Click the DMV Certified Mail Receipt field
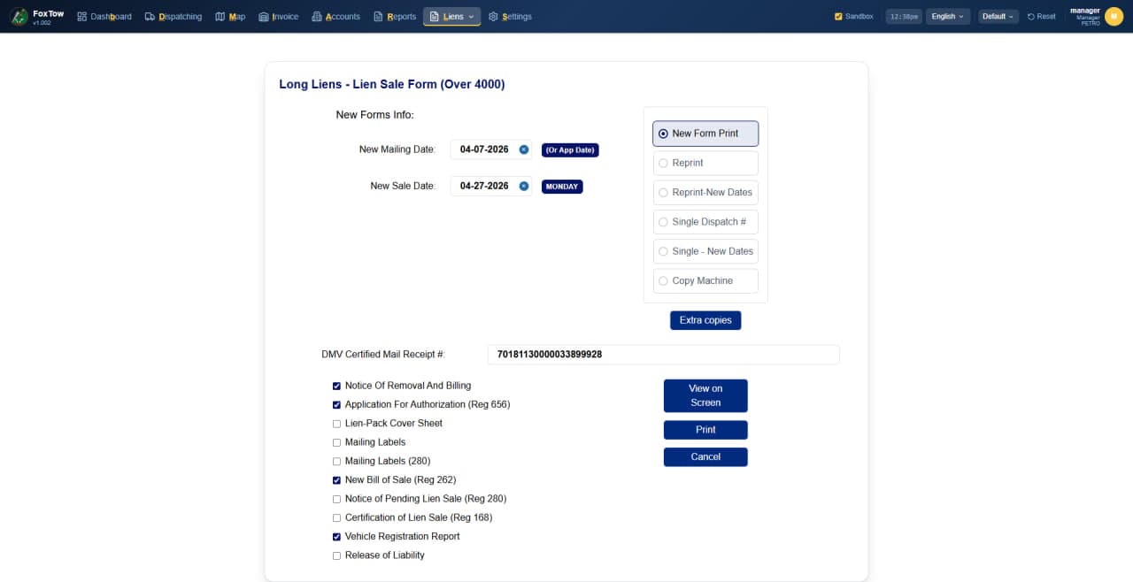The height and width of the screenshot is (582, 1133). tap(663, 354)
